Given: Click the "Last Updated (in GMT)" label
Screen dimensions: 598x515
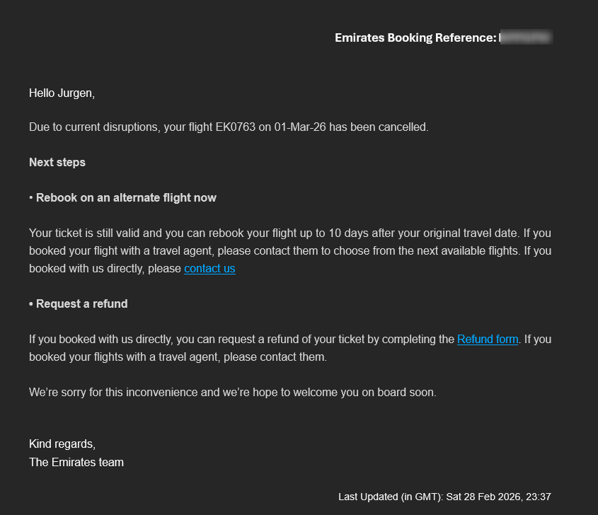Looking at the screenshot, I should click(x=390, y=497).
